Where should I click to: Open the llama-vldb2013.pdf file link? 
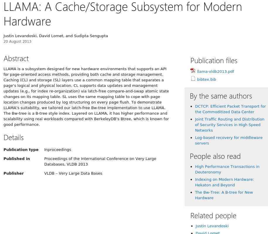tap(216, 71)
